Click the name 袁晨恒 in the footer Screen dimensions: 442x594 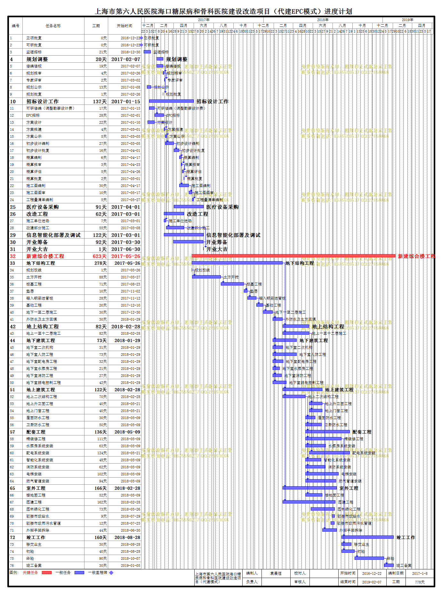coord(276,574)
